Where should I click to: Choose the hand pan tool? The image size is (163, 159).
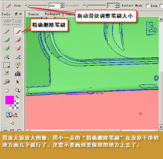6,90
